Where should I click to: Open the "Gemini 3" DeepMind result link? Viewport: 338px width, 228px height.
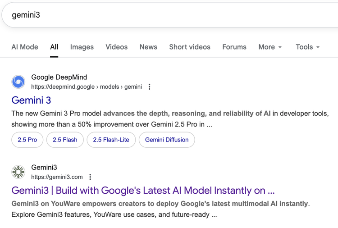[x=31, y=100]
